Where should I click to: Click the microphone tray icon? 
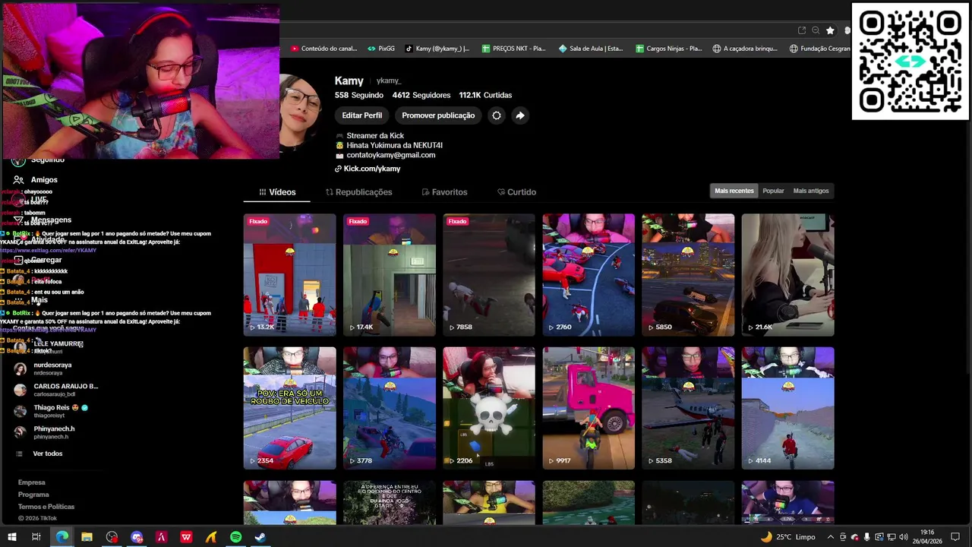coord(867,537)
